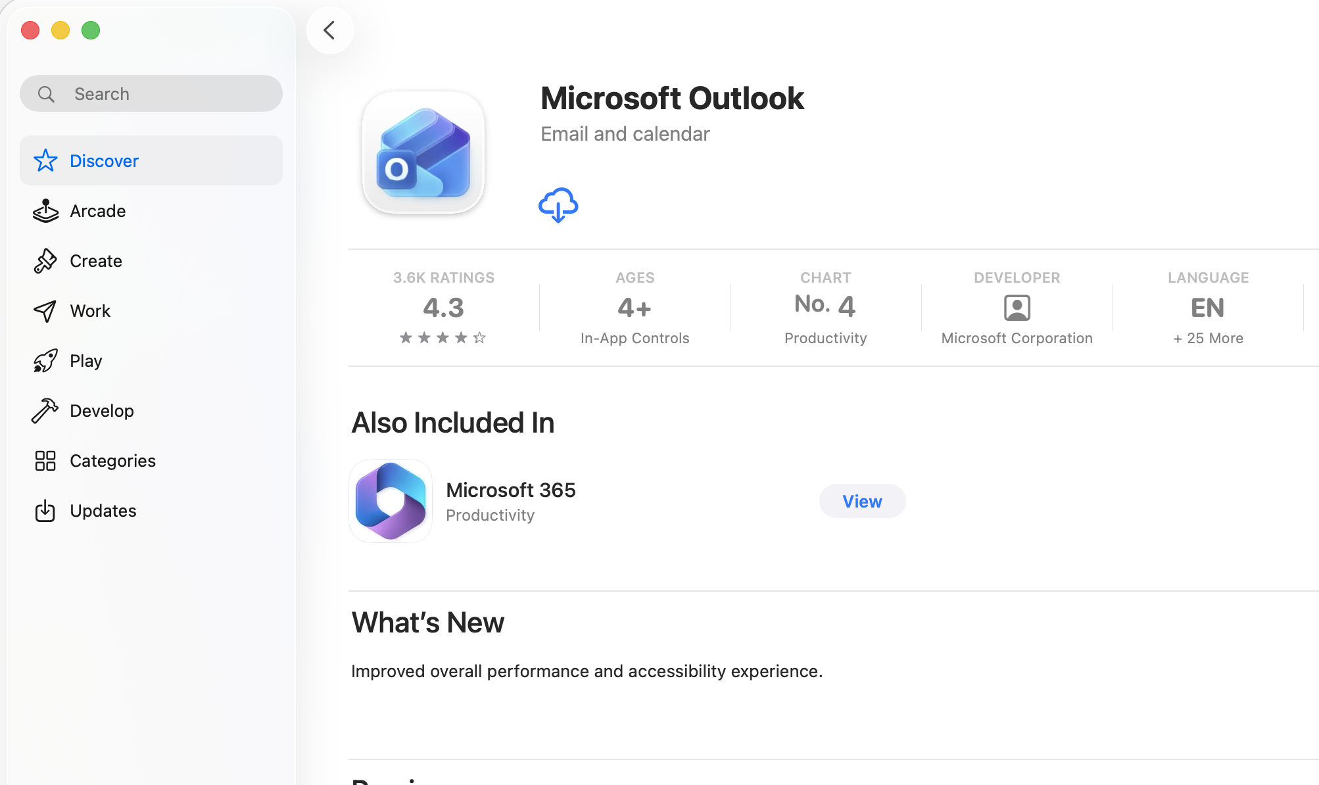Click the Develop hammer icon
The width and height of the screenshot is (1319, 785).
click(45, 411)
